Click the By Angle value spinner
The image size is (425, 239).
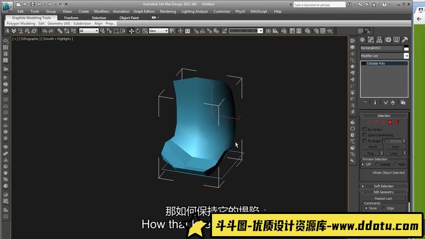404,141
